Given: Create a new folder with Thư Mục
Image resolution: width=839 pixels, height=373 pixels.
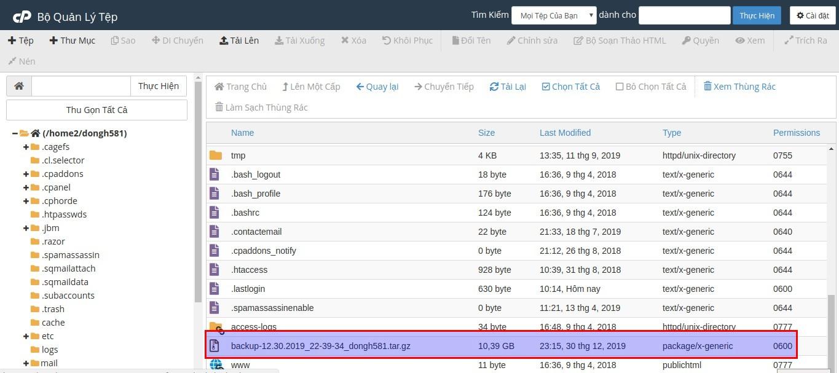Looking at the screenshot, I should [73, 41].
